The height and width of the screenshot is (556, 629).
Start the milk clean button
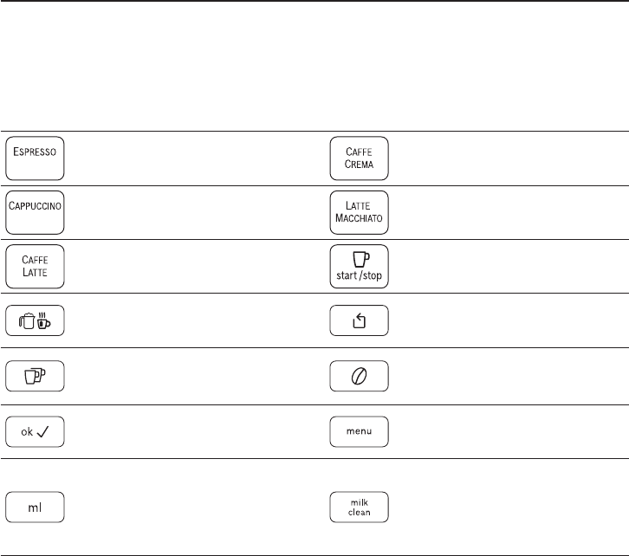pyautogui.click(x=360, y=507)
